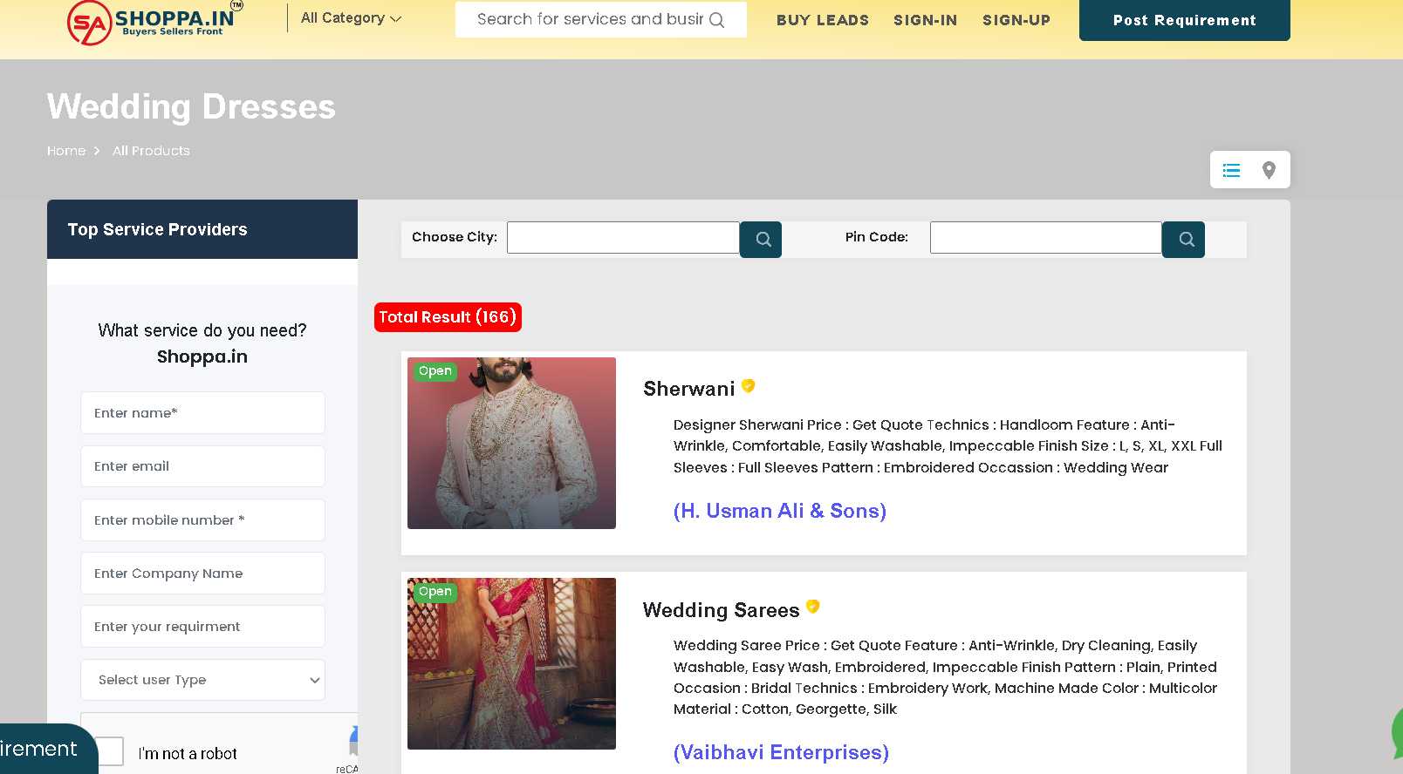Open the BUY LEADS menu item
The width and height of the screenshot is (1403, 774).
822,20
